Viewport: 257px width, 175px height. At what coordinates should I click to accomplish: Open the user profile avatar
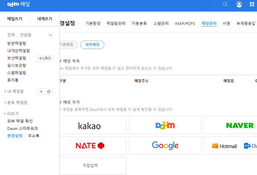pyautogui.click(x=239, y=4)
